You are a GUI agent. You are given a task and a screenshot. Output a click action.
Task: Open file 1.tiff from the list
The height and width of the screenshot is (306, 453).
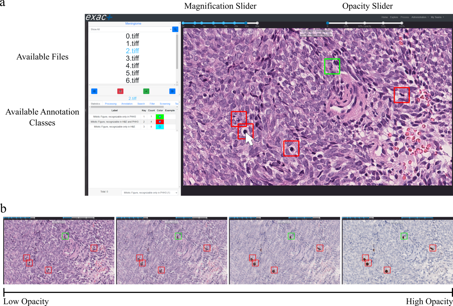pyautogui.click(x=133, y=44)
